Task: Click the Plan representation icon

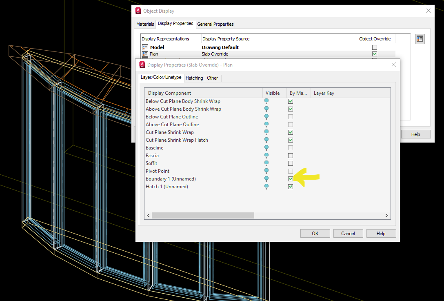Action: pyautogui.click(x=145, y=54)
